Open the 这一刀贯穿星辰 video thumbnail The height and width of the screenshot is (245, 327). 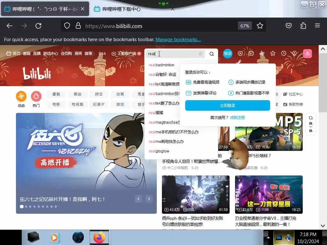tap(269, 195)
